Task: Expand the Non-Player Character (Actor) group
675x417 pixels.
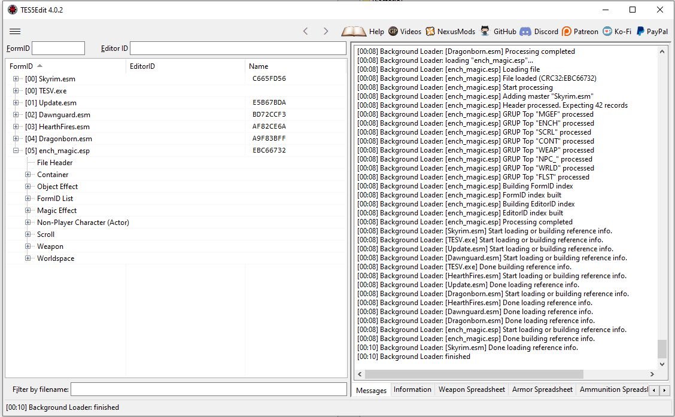Action: click(28, 223)
